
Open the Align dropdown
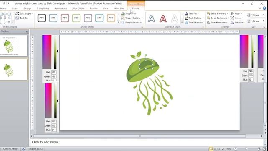tap(236, 13)
